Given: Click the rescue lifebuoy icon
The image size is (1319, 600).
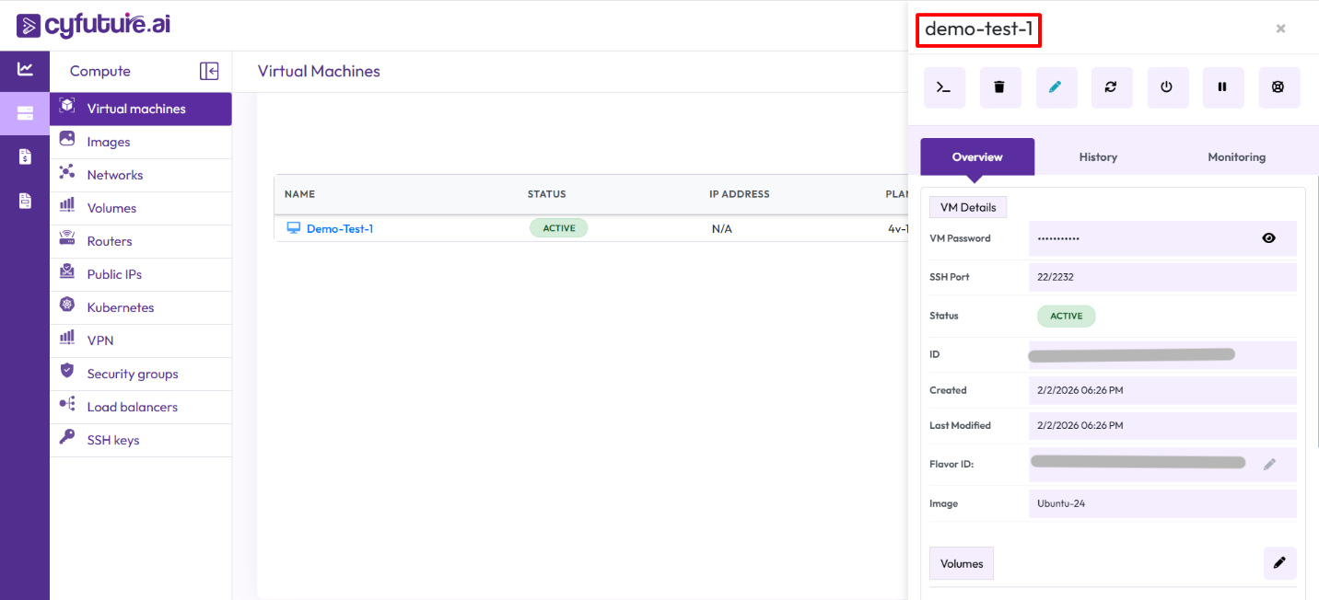Looking at the screenshot, I should (x=1278, y=87).
